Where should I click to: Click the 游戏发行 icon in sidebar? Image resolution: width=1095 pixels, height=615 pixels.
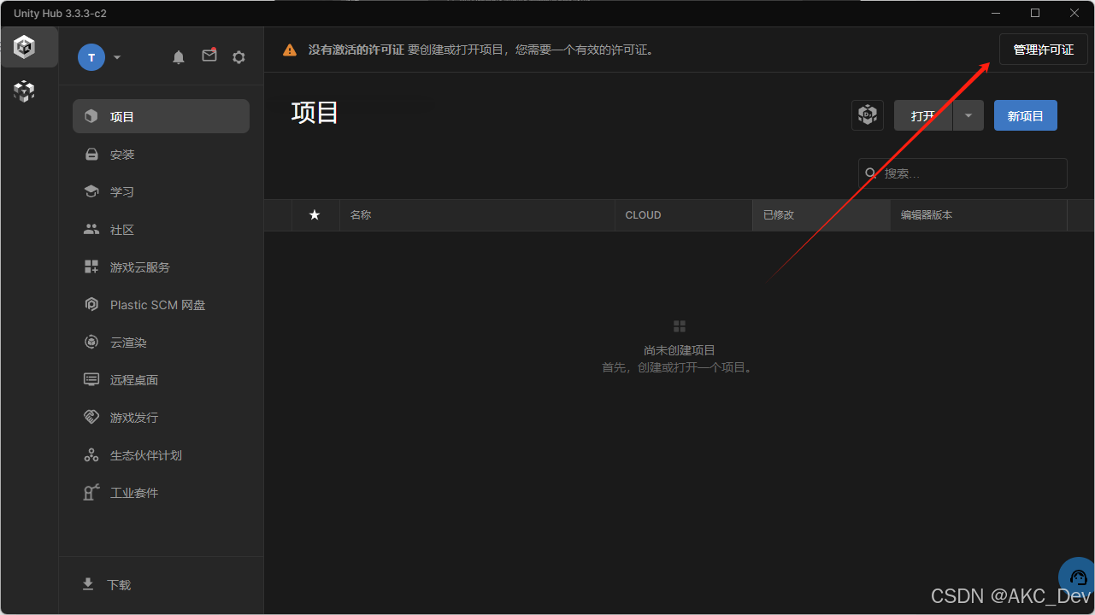[x=91, y=418]
